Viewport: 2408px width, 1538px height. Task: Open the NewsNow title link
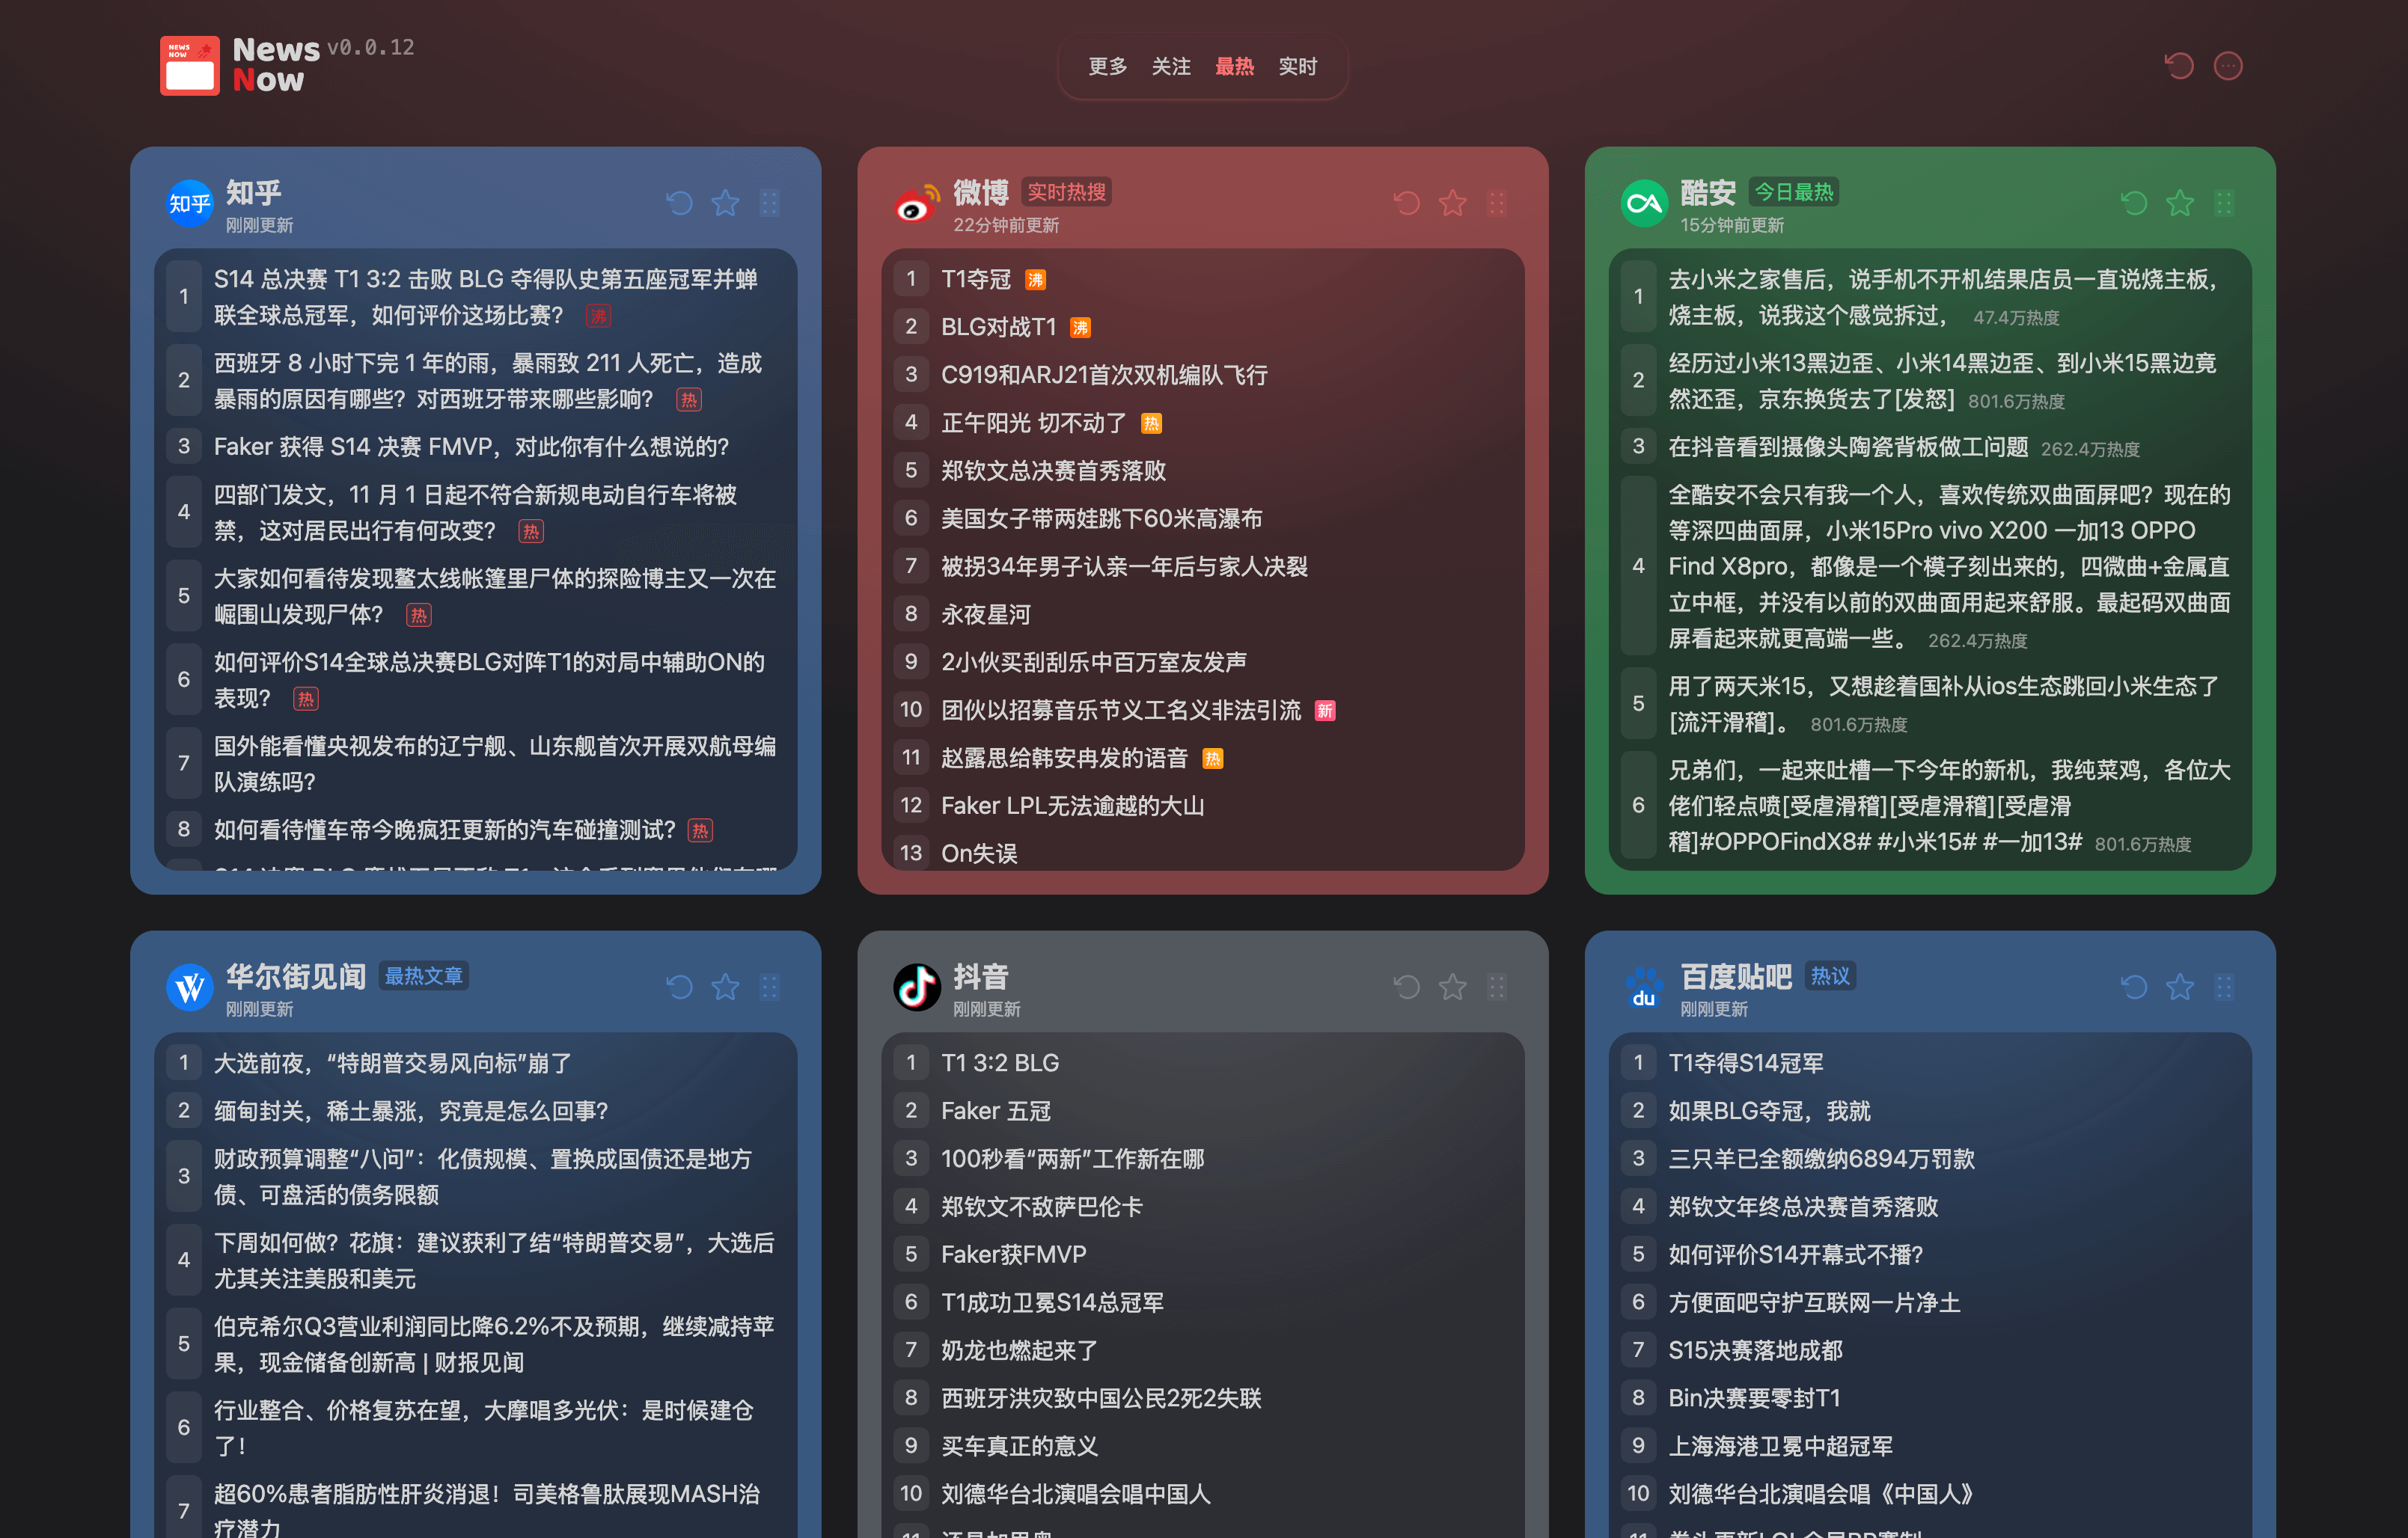275,64
